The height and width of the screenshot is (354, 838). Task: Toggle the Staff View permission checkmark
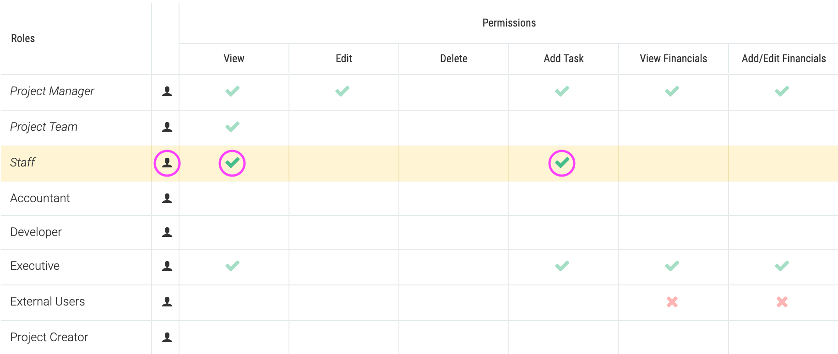(232, 163)
